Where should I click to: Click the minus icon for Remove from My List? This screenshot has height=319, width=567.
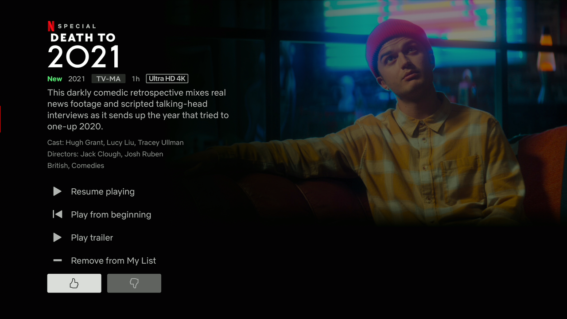(x=58, y=261)
